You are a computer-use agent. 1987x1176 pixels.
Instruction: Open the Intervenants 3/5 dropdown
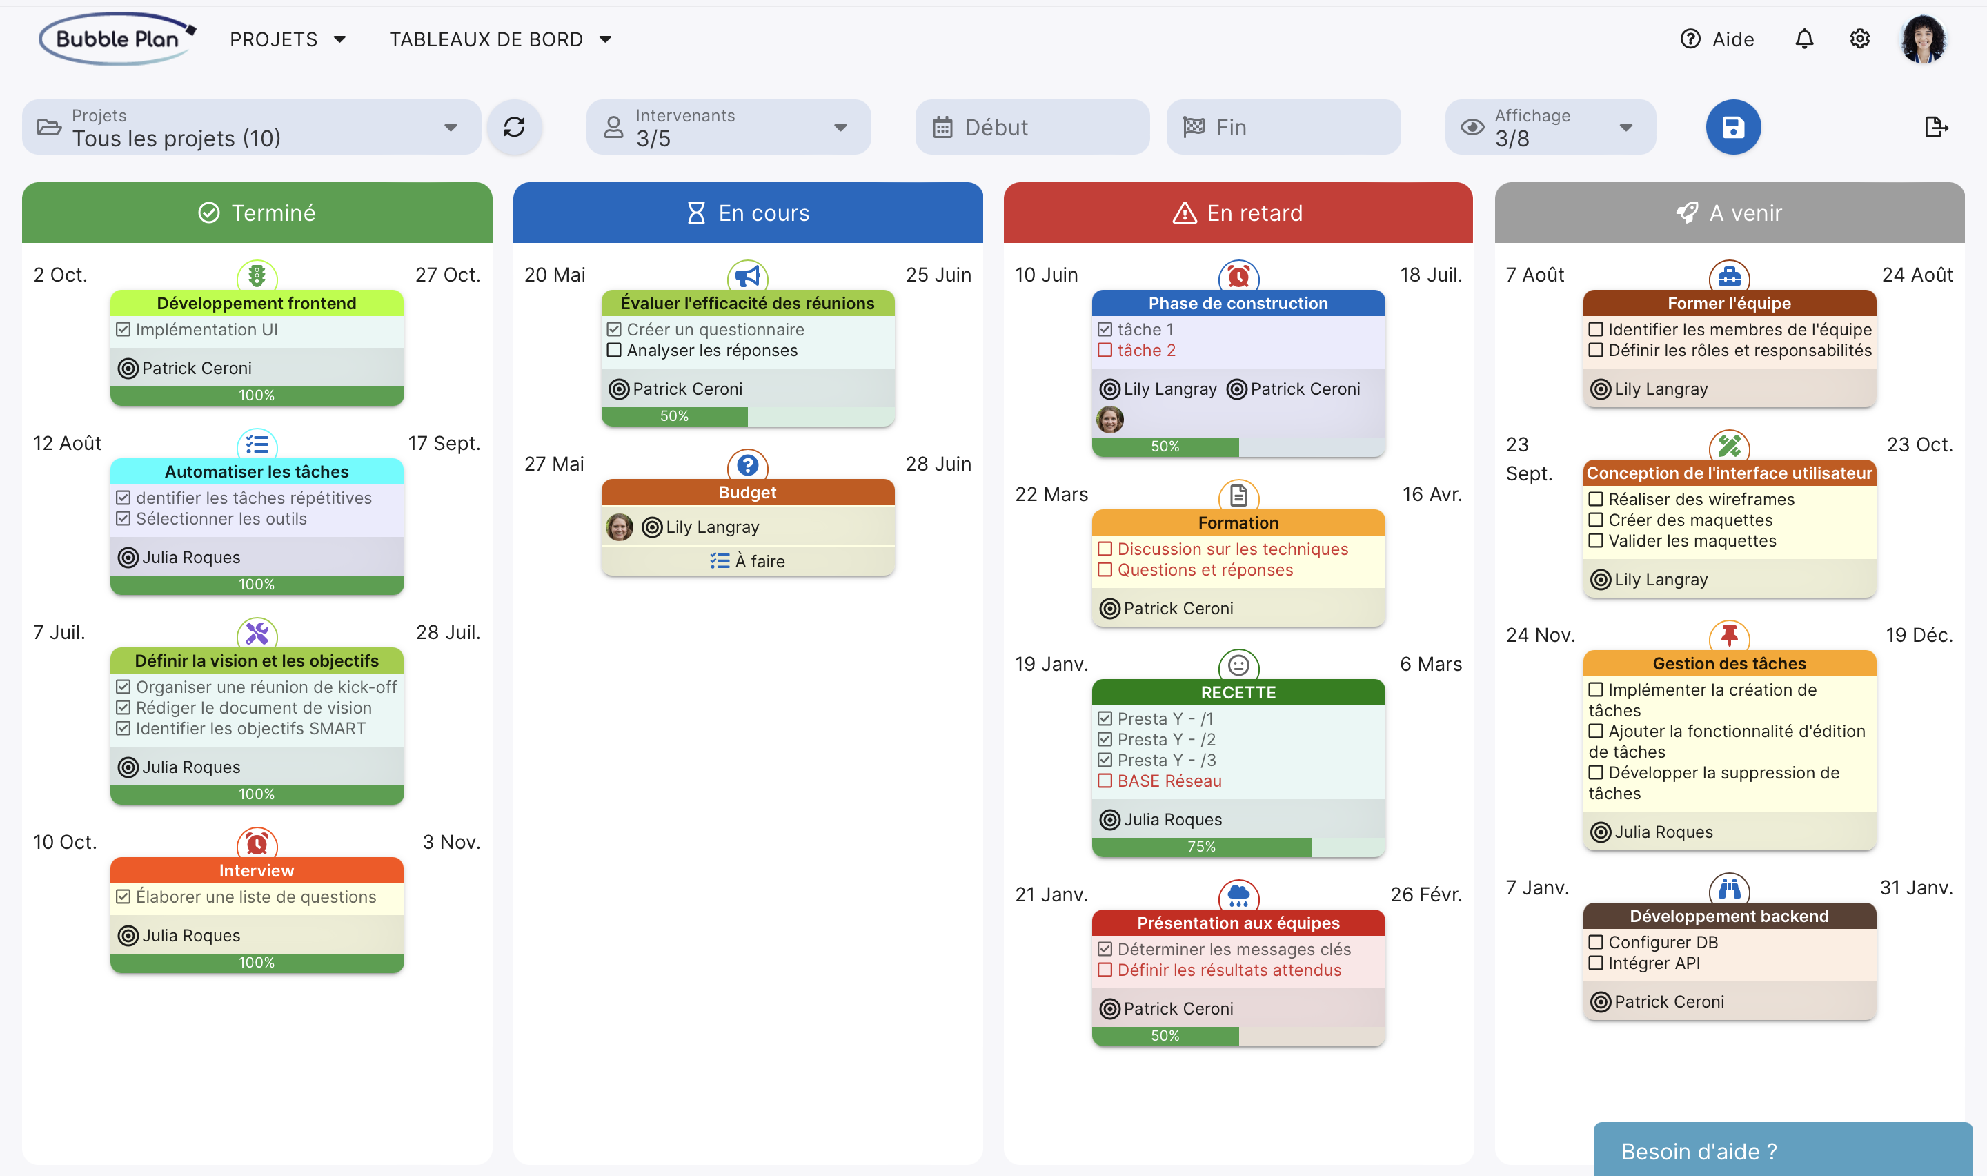(x=728, y=127)
